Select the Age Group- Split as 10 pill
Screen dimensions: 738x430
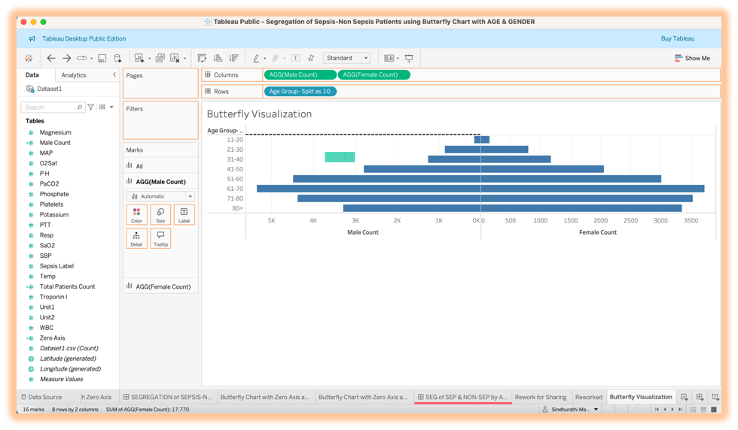(300, 91)
